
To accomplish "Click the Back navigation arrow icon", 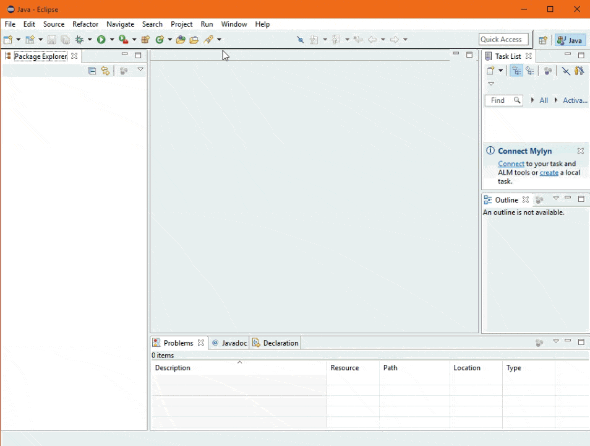I will pyautogui.click(x=372, y=40).
